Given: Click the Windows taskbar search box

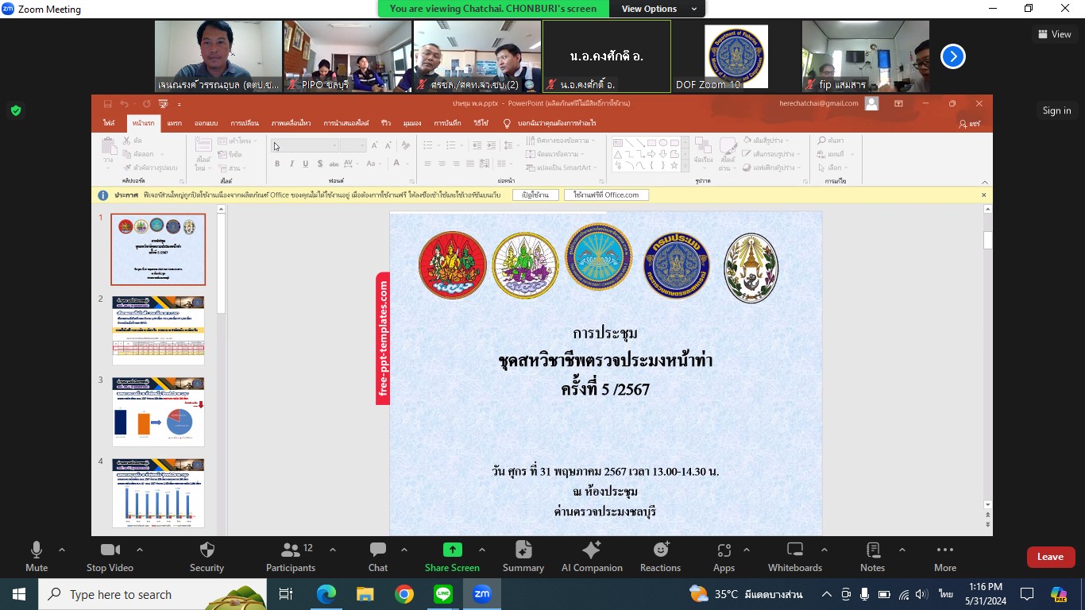Looking at the screenshot, I should point(152,594).
